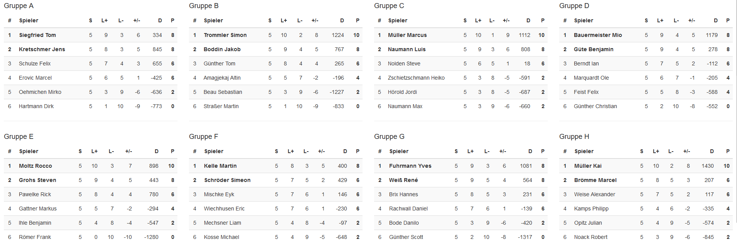This screenshot has width=737, height=247.
Task: Click Bauermeister Mio in Gruppe D
Action: [x=598, y=35]
